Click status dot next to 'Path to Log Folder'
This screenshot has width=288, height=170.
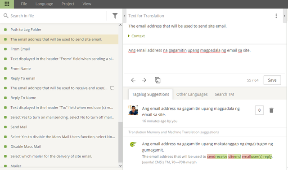[5, 30]
